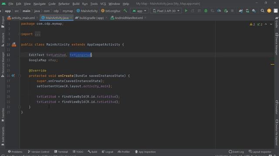The height and width of the screenshot is (156, 279).
Task: Run the app with the green play button
Action: tap(186, 11)
